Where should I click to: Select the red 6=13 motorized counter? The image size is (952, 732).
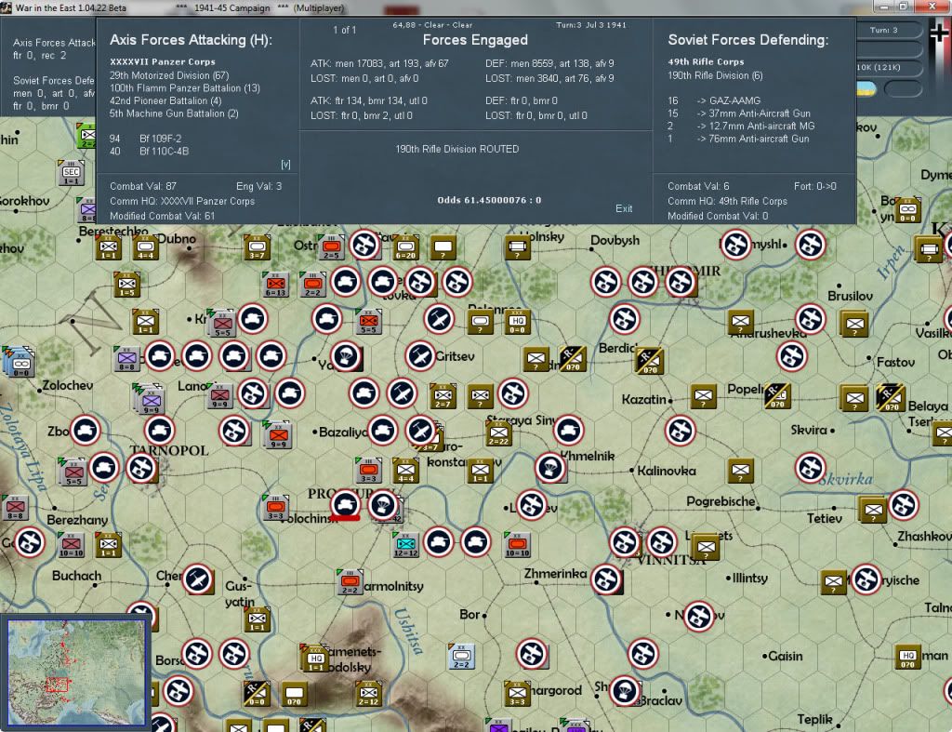coord(275,285)
